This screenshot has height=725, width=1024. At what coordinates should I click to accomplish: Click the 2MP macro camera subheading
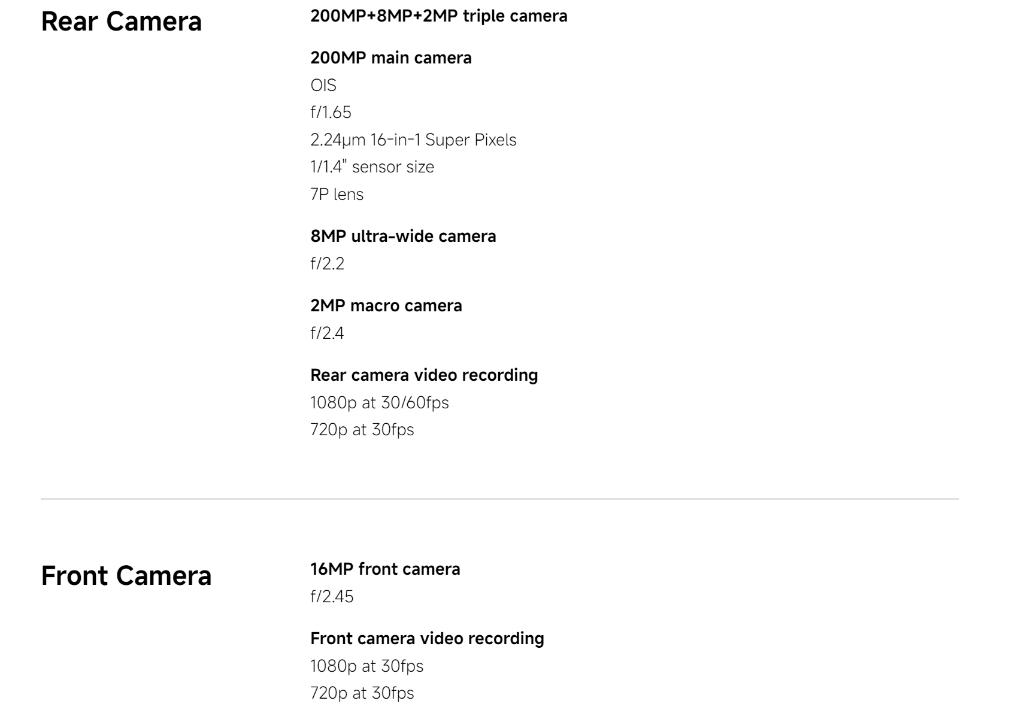coord(386,306)
